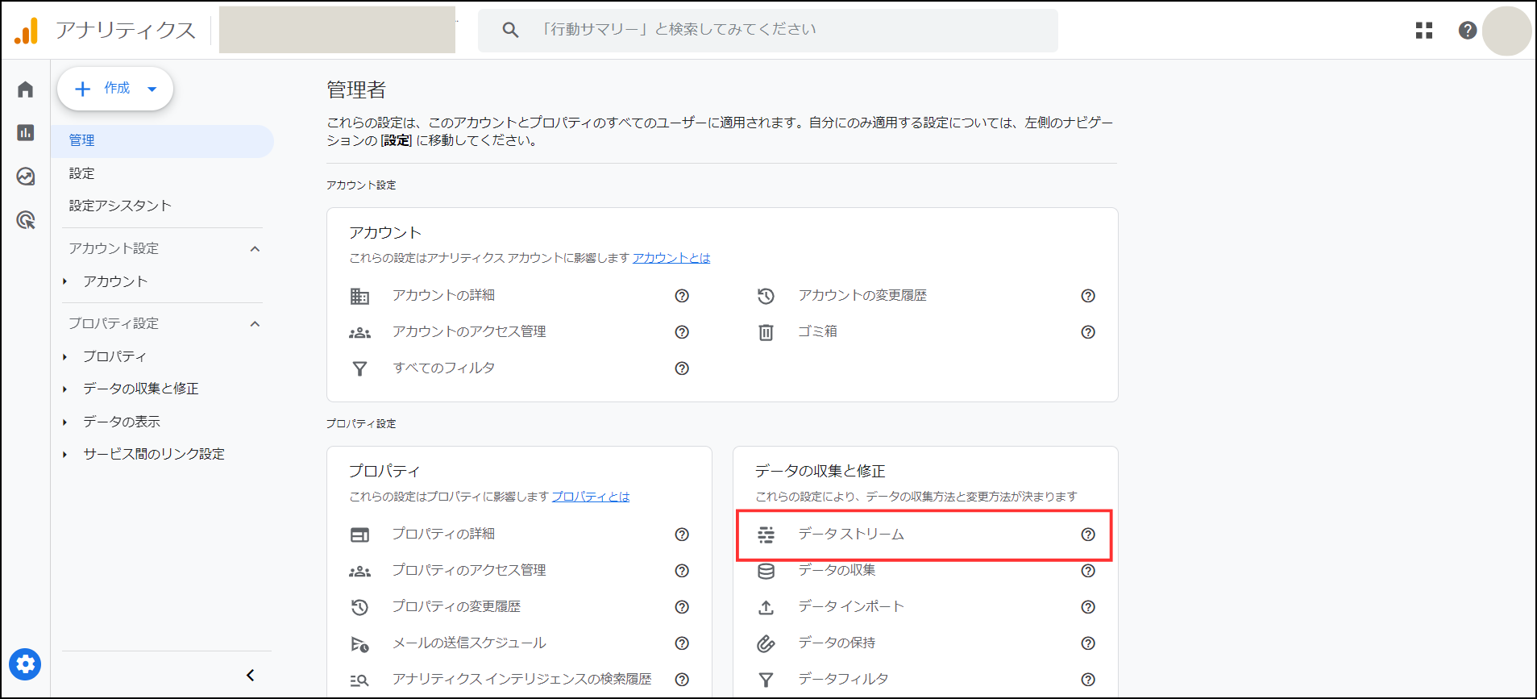Expand the アカウント tree item
The width and height of the screenshot is (1537, 699).
pyautogui.click(x=65, y=281)
